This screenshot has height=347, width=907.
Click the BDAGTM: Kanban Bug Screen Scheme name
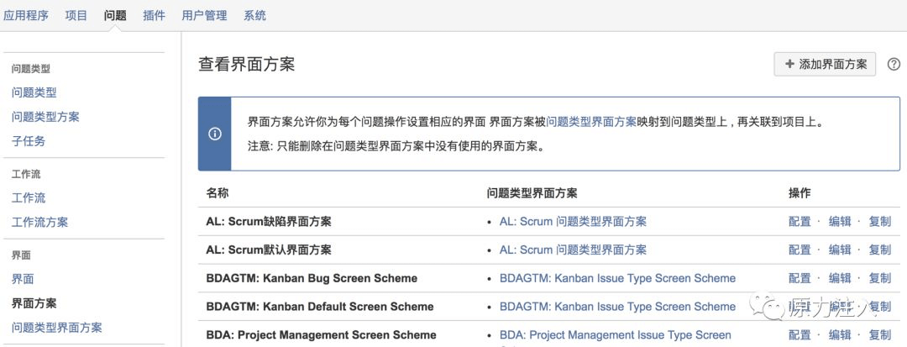312,278
